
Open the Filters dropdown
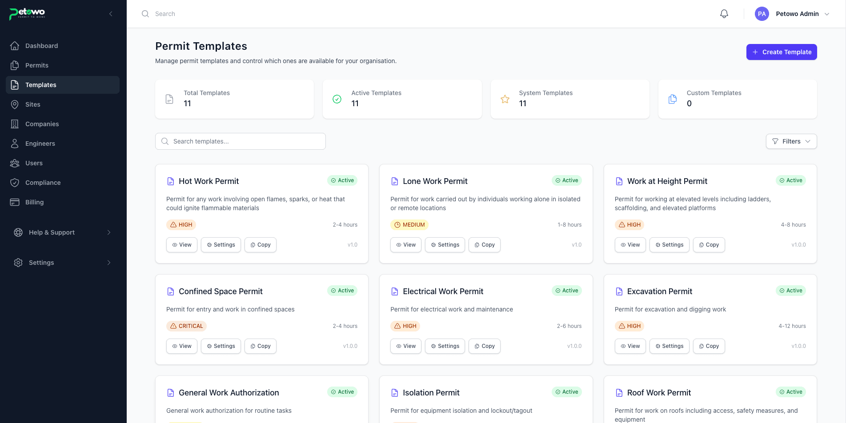click(x=791, y=141)
